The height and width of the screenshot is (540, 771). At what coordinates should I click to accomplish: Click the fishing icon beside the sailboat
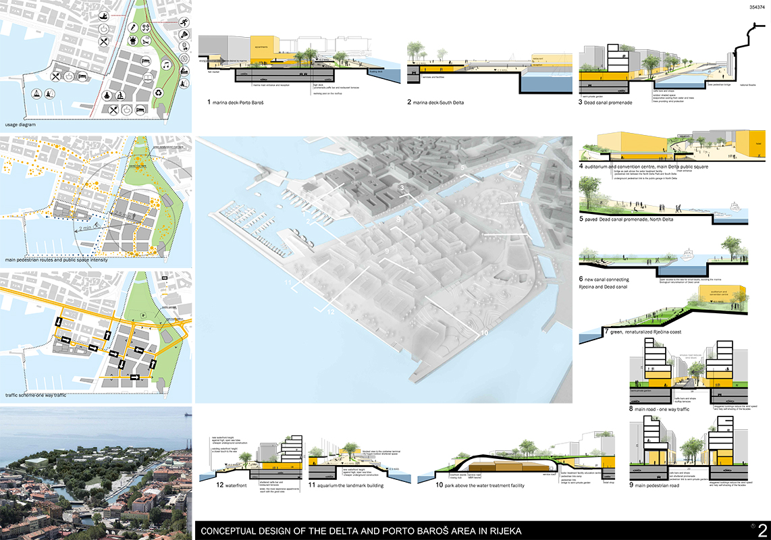coord(50,93)
